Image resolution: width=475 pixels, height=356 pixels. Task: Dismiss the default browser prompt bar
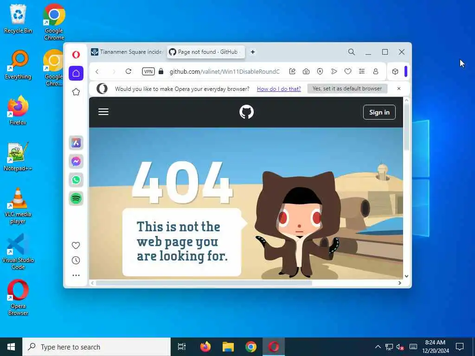(399, 89)
